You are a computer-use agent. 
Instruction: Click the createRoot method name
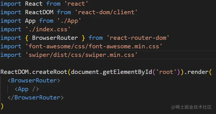50,72
